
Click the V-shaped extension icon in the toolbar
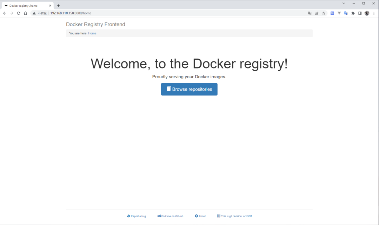click(x=339, y=13)
